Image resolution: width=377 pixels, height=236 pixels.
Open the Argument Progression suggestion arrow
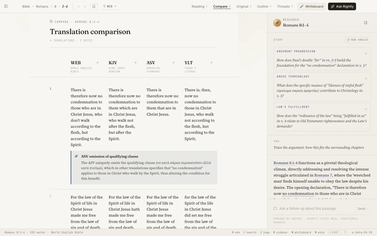click(x=366, y=53)
